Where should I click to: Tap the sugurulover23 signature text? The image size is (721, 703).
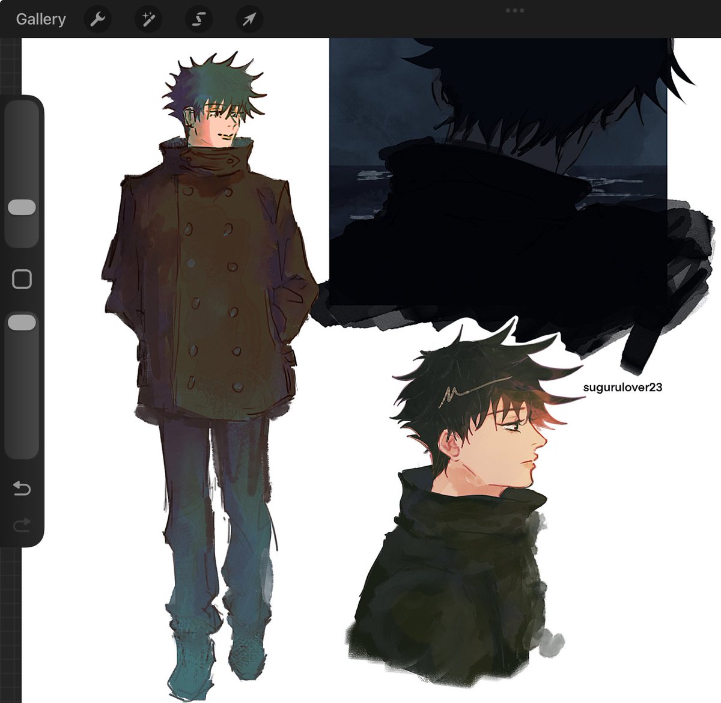(622, 388)
